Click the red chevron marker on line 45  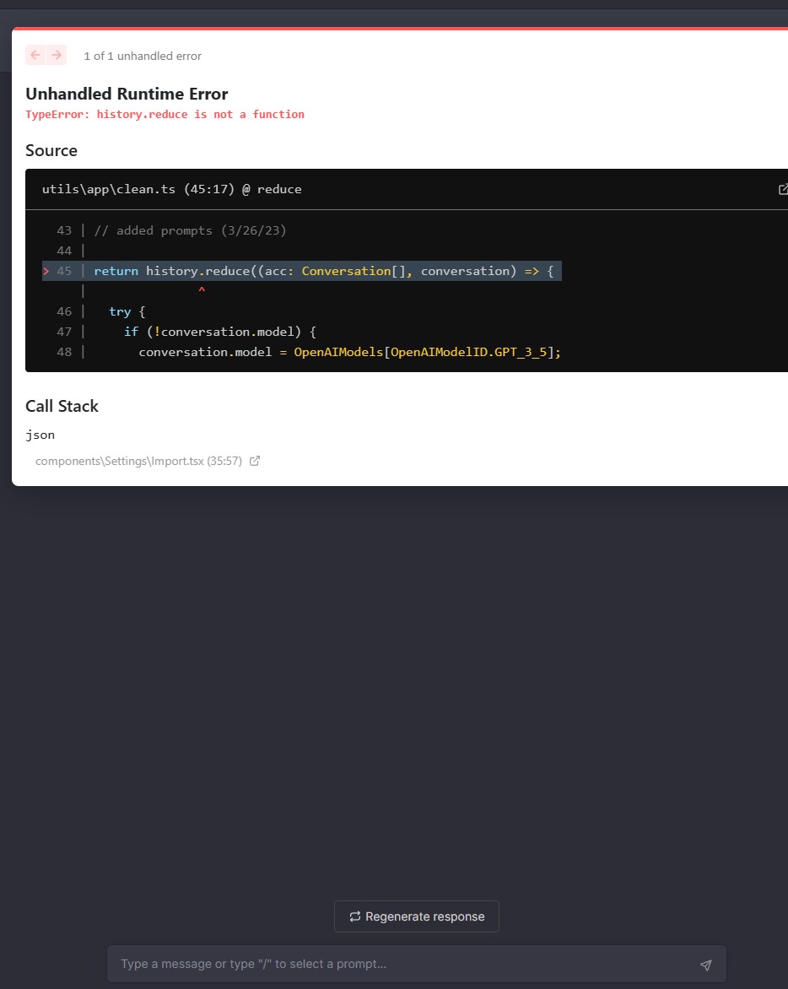coord(45,271)
